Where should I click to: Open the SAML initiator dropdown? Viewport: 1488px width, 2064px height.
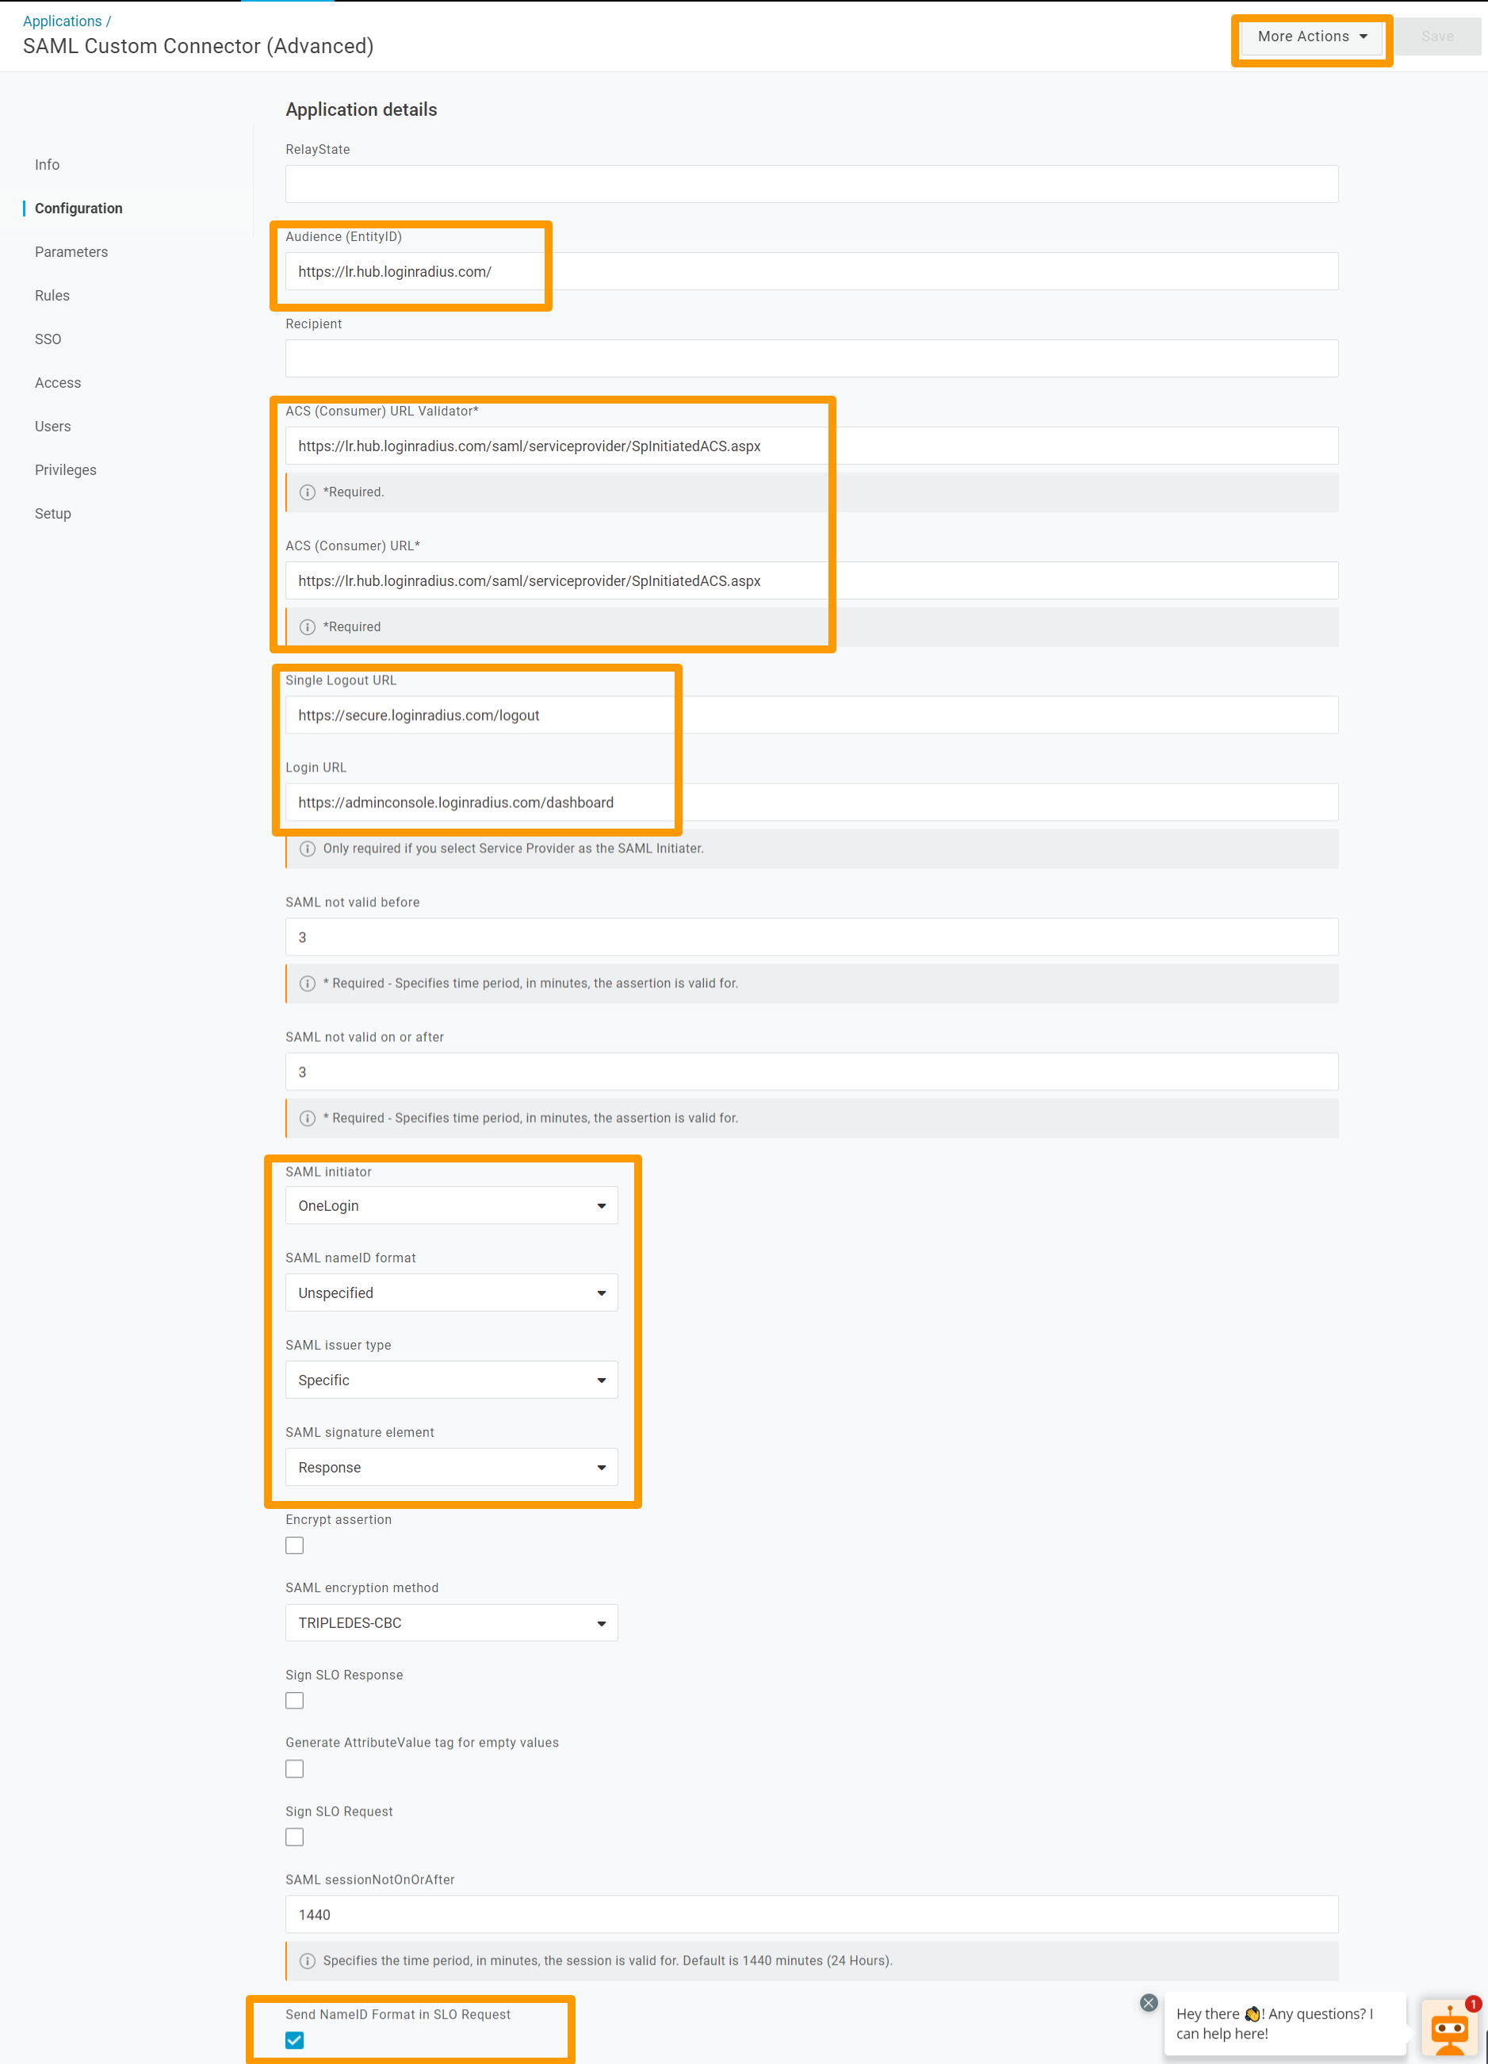[x=450, y=1205]
